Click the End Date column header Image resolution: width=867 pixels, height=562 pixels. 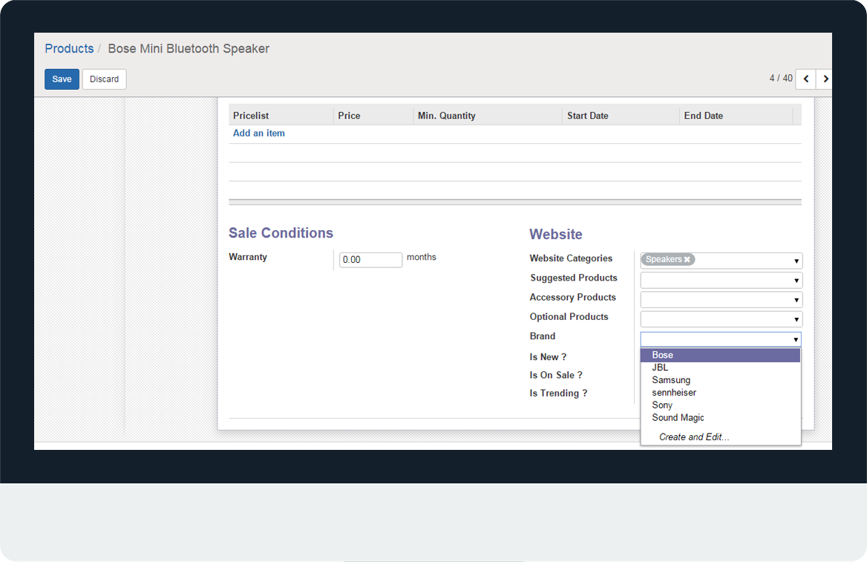coord(736,116)
